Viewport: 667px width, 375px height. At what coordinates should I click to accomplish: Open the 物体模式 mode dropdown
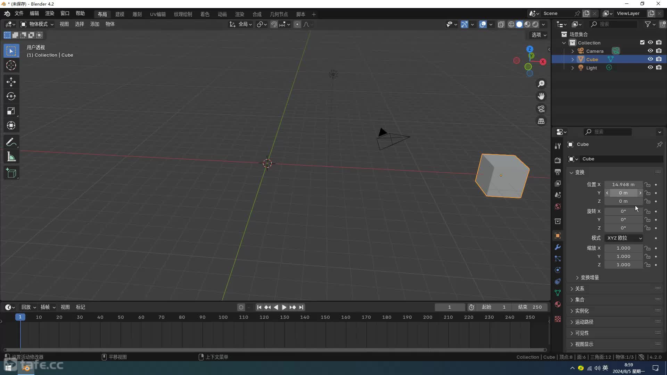(x=37, y=24)
